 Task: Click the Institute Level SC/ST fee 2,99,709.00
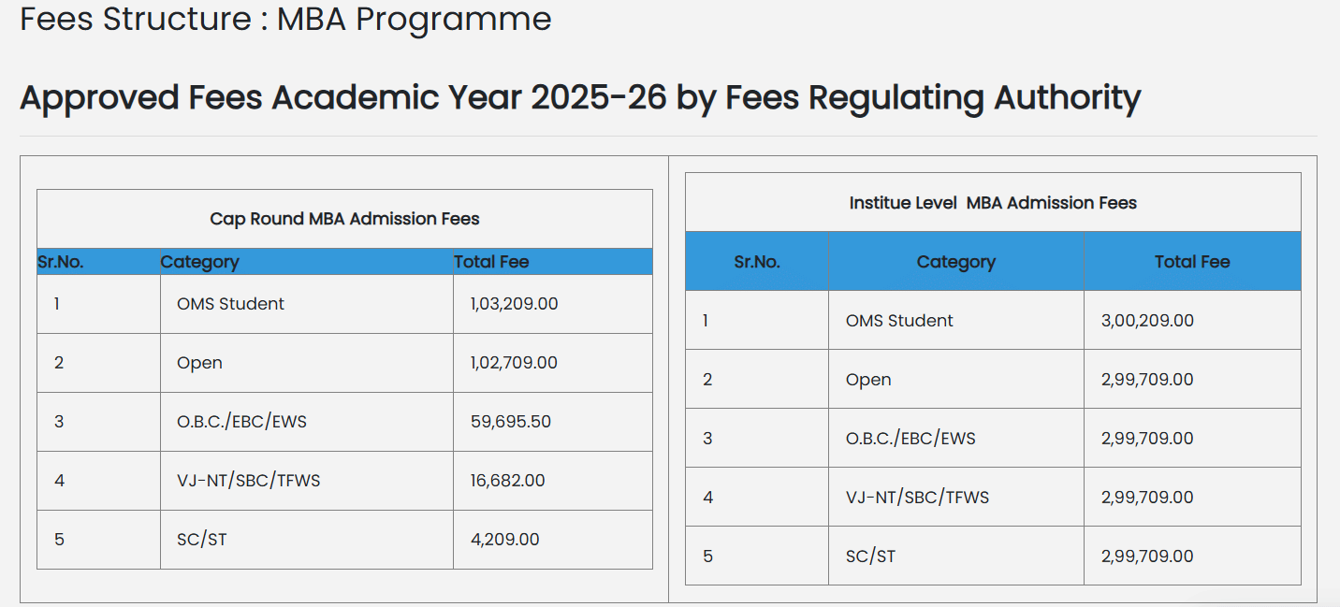click(x=1147, y=556)
